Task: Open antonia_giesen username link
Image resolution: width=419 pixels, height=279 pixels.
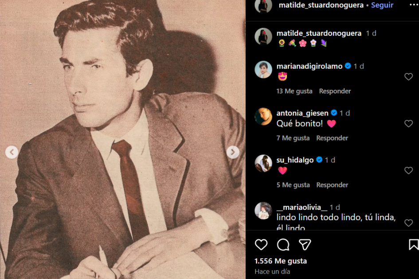Action: tap(302, 113)
